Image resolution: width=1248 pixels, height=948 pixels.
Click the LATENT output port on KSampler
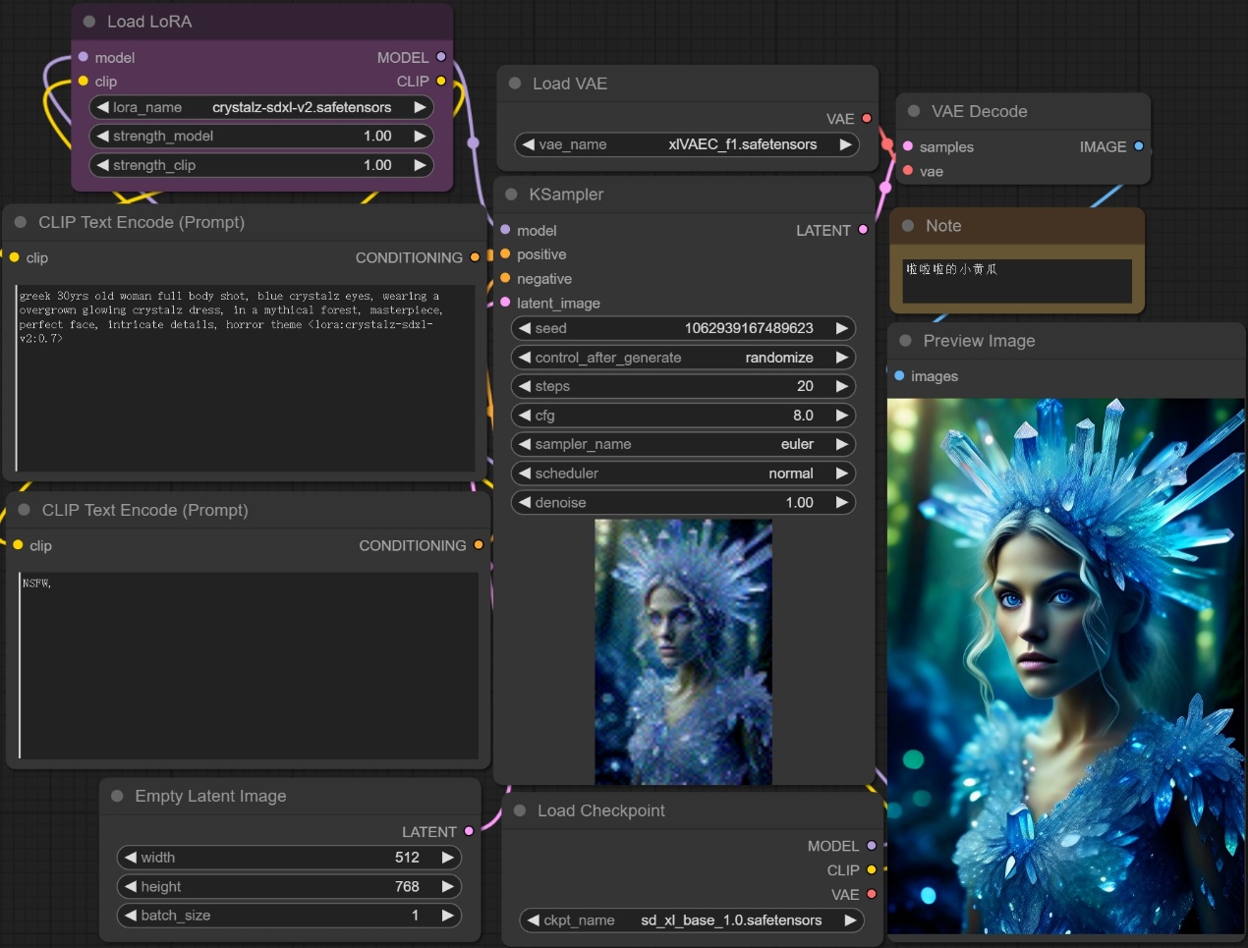coord(863,230)
